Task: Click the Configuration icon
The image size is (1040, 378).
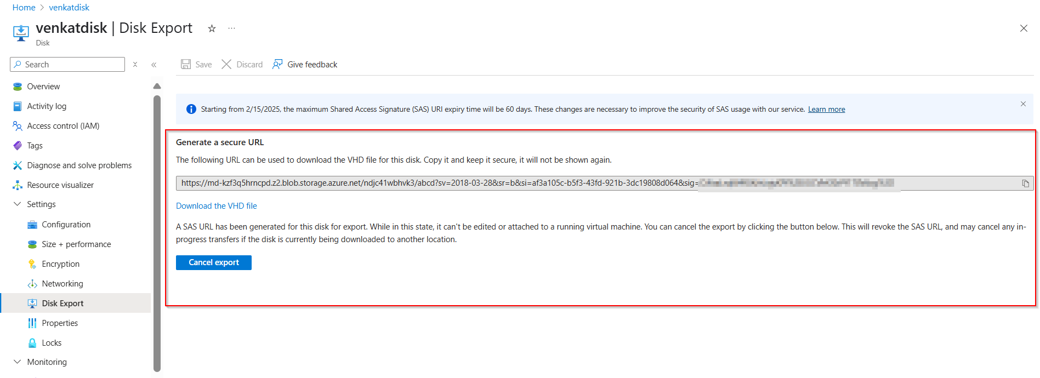Action: point(32,225)
